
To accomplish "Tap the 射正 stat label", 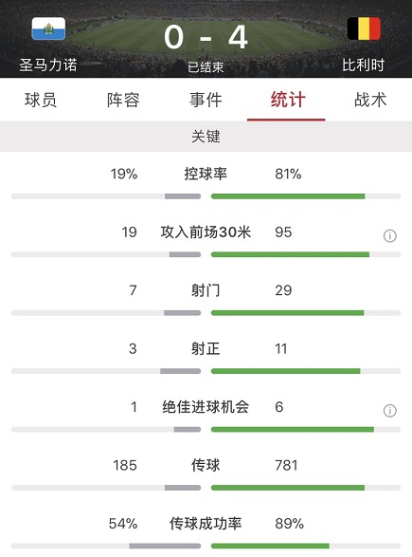I will (x=206, y=348).
